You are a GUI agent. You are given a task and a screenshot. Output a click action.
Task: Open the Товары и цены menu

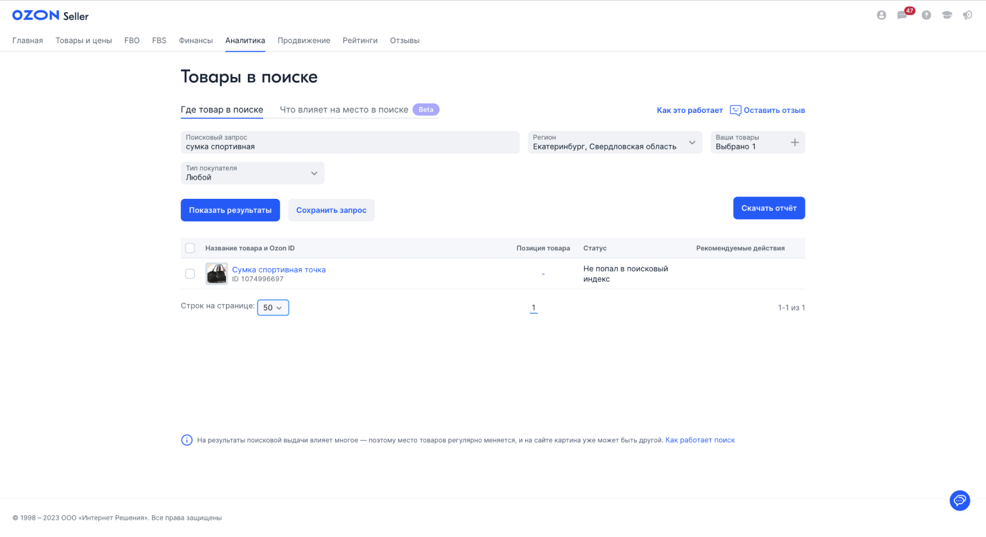83,40
